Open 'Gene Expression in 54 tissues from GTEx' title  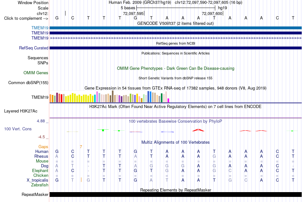[175, 88]
